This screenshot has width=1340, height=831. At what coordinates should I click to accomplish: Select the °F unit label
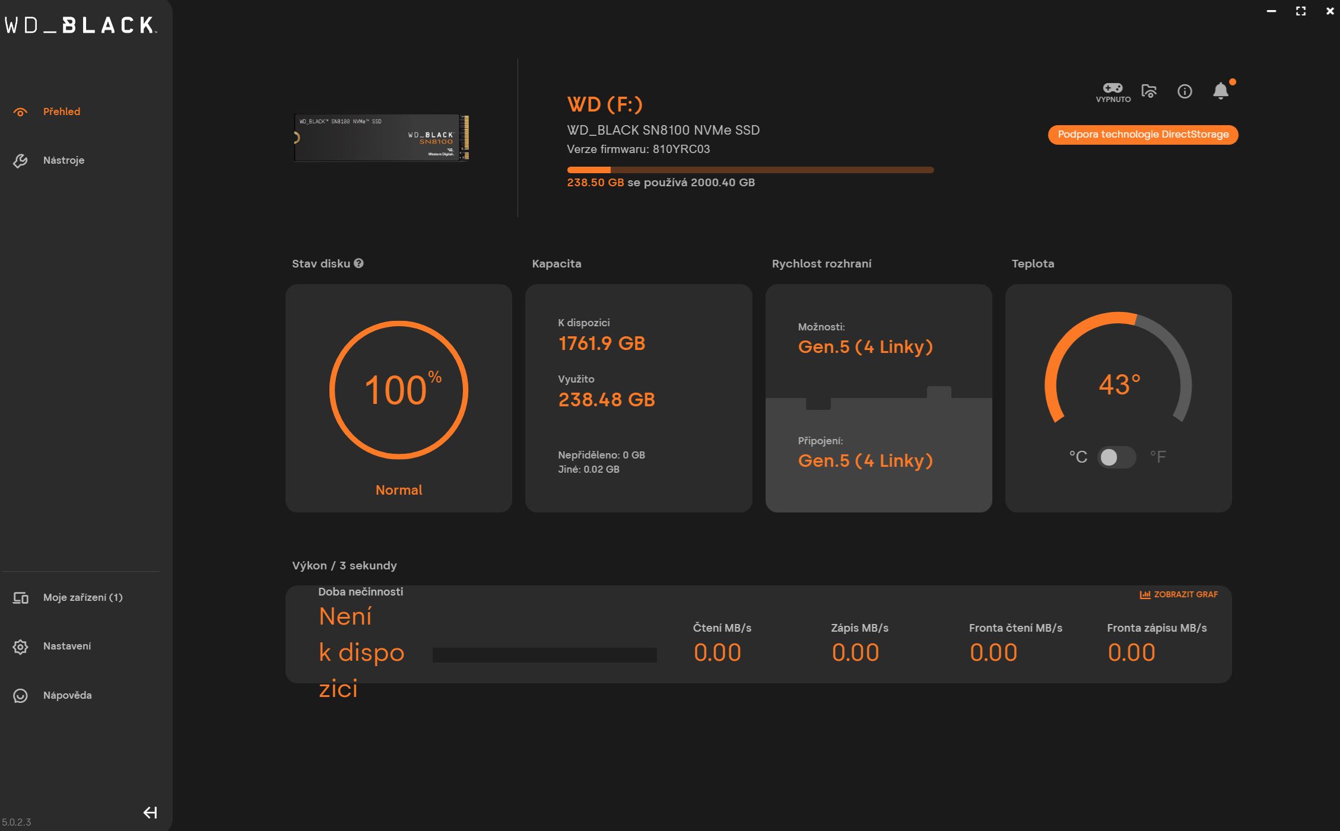[x=1158, y=457]
